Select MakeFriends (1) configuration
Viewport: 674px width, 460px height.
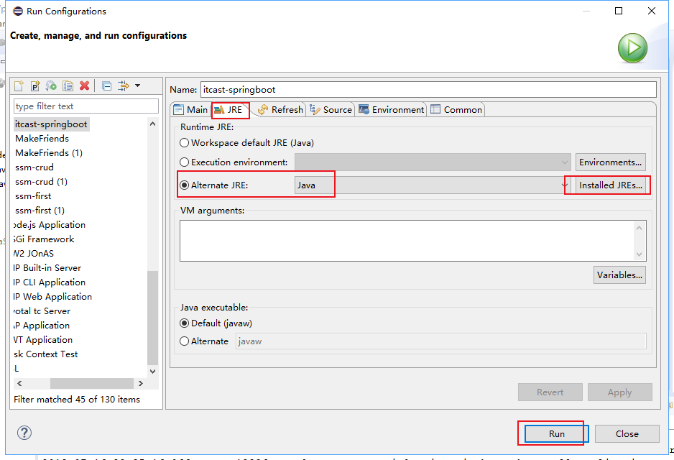(49, 153)
